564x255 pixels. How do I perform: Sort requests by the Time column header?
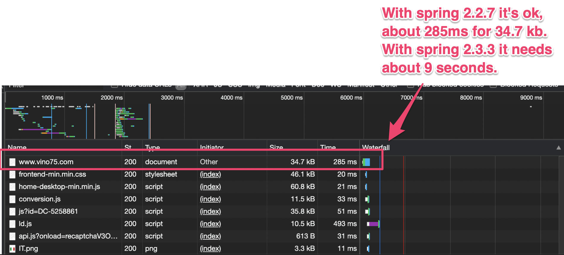(328, 147)
